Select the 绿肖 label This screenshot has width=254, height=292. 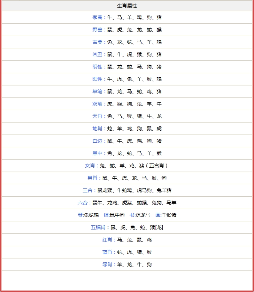tap(107, 264)
